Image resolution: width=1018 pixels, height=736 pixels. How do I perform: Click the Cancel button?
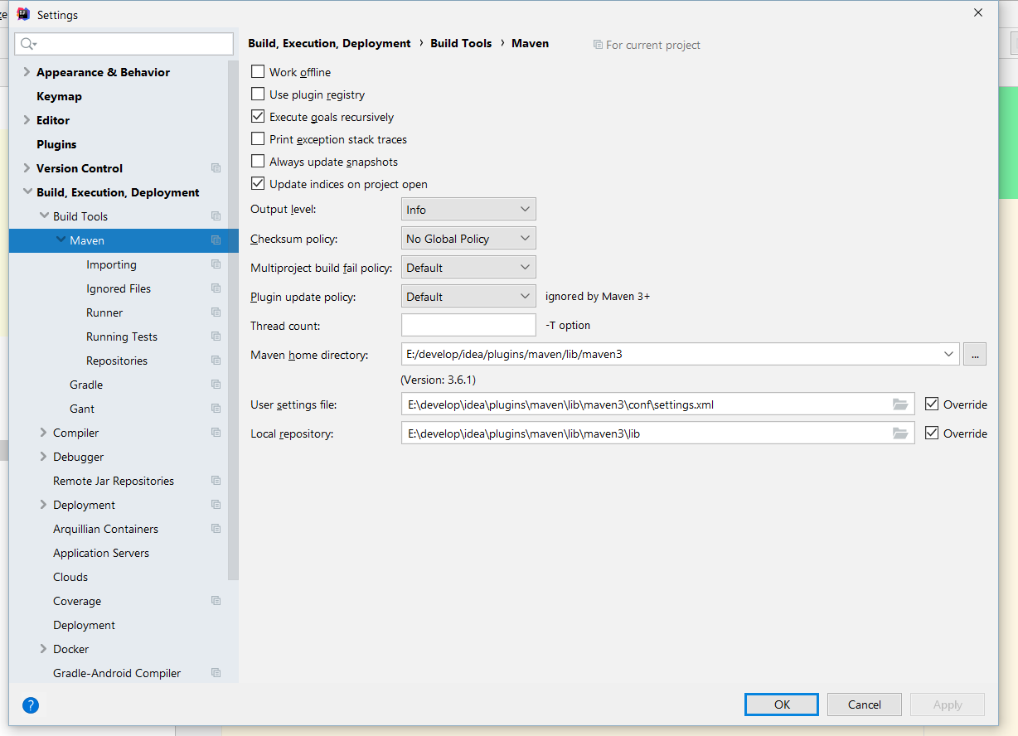coord(864,705)
